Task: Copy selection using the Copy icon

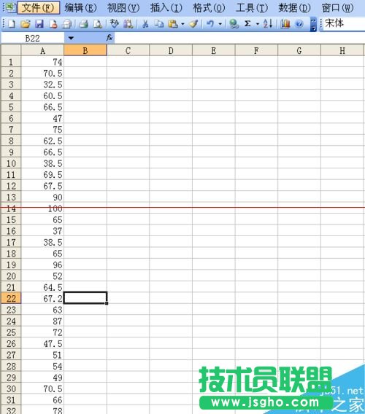Action: tap(159, 24)
